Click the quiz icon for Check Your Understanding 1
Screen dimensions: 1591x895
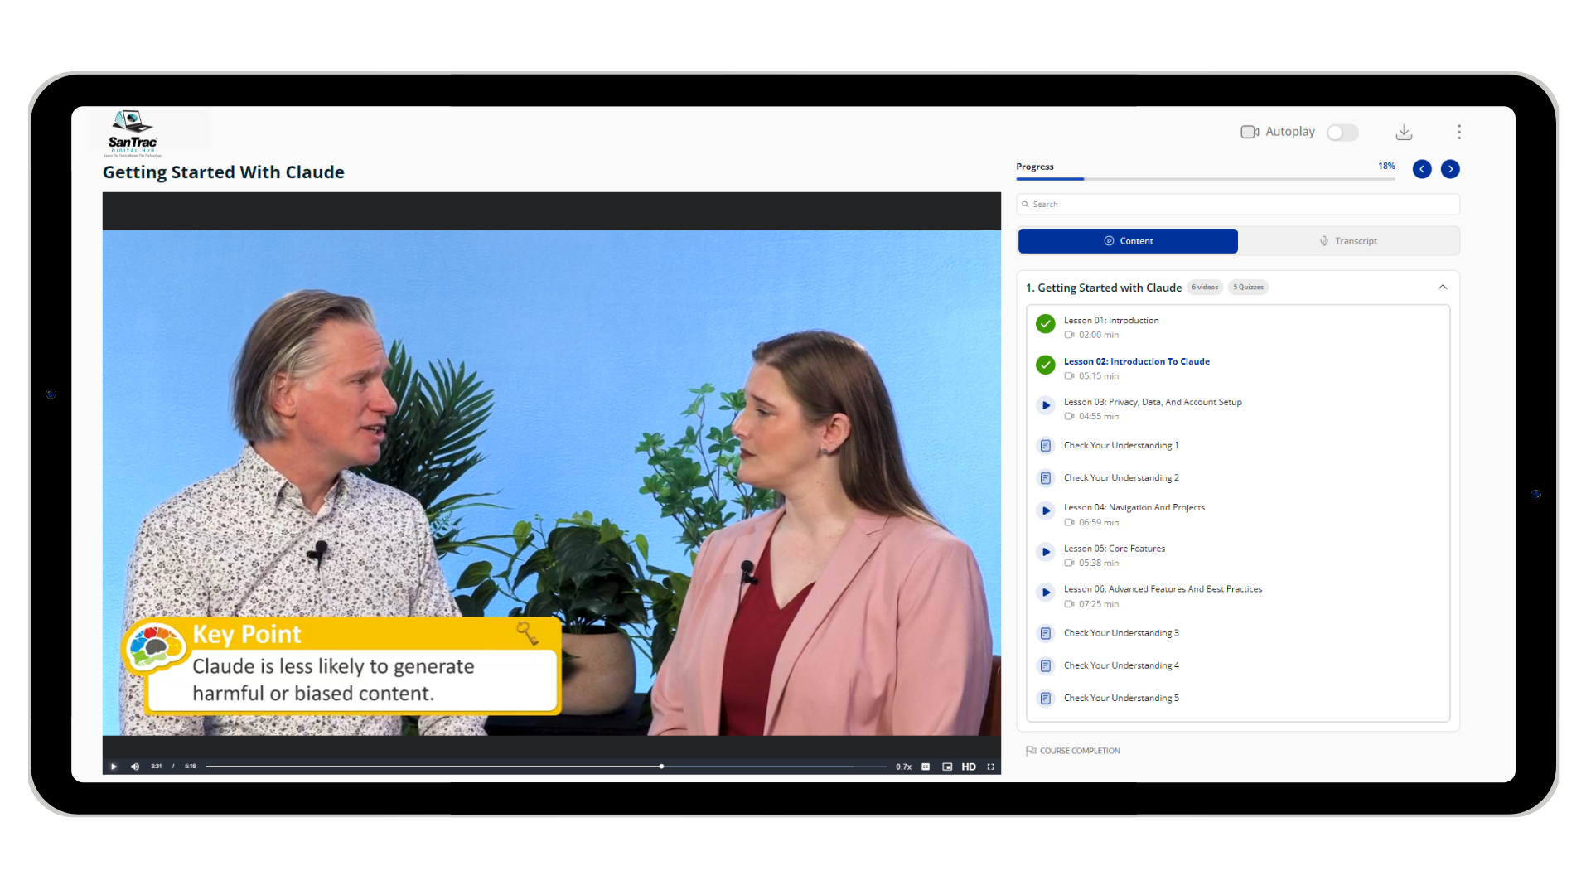point(1046,446)
